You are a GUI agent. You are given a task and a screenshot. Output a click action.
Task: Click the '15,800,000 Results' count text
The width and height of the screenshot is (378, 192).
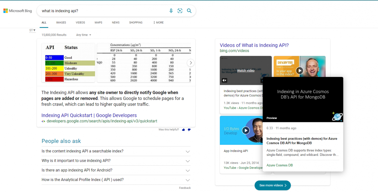pos(54,35)
